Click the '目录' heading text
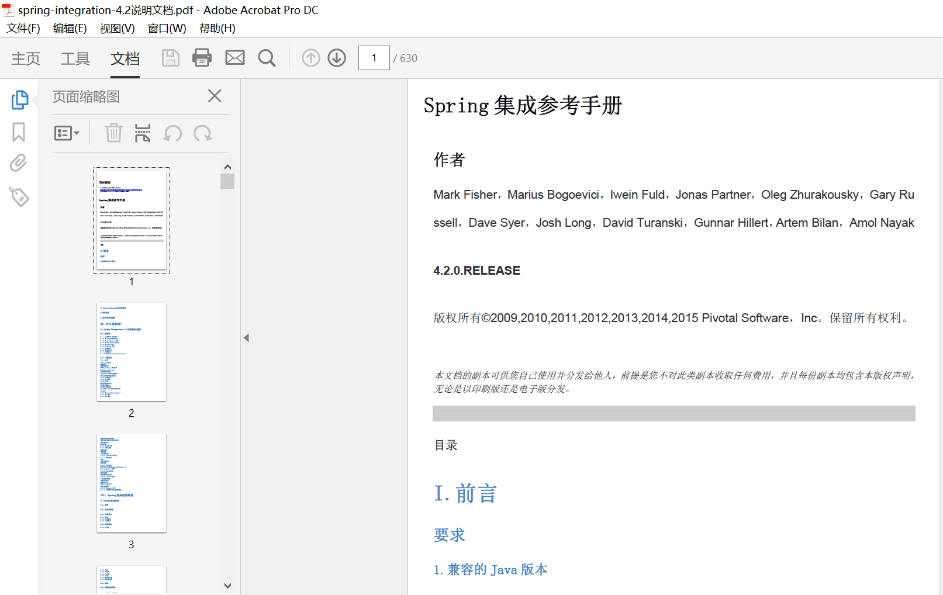This screenshot has height=595, width=943. tap(446, 445)
